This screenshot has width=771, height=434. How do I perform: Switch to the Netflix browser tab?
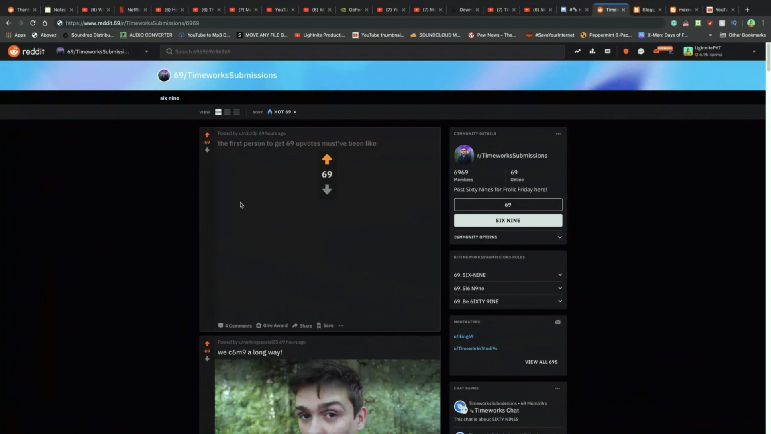pyautogui.click(x=133, y=10)
